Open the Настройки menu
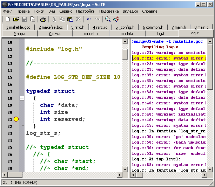The width and height of the screenshot is (215, 187). pyautogui.click(x=86, y=11)
